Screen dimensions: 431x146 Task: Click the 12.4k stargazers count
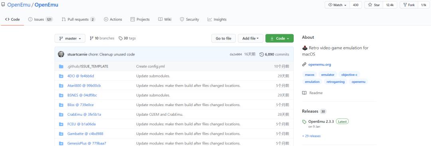click(x=390, y=5)
